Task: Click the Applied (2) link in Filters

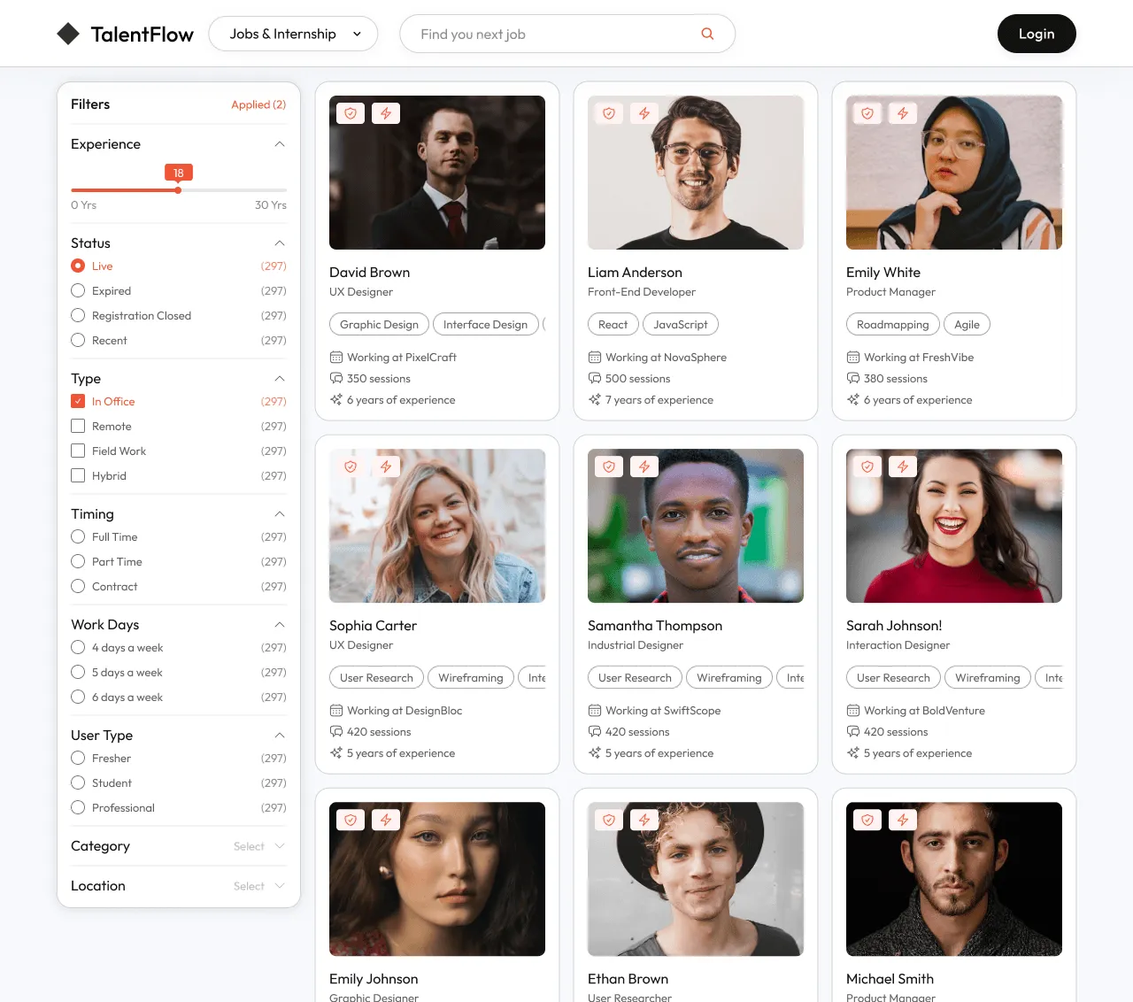Action: click(258, 104)
